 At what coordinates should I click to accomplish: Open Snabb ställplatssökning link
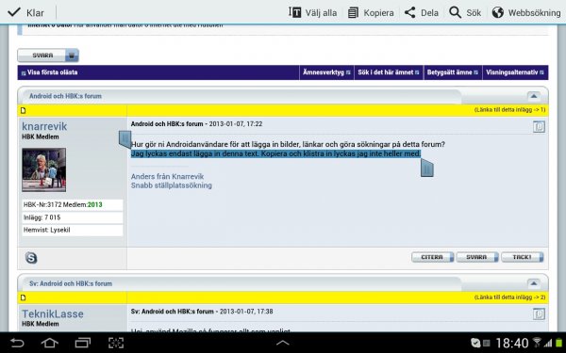point(172,185)
